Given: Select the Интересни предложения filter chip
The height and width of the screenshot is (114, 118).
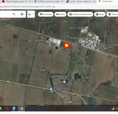Looking at the screenshot, I should pyautogui.click(x=80, y=14).
